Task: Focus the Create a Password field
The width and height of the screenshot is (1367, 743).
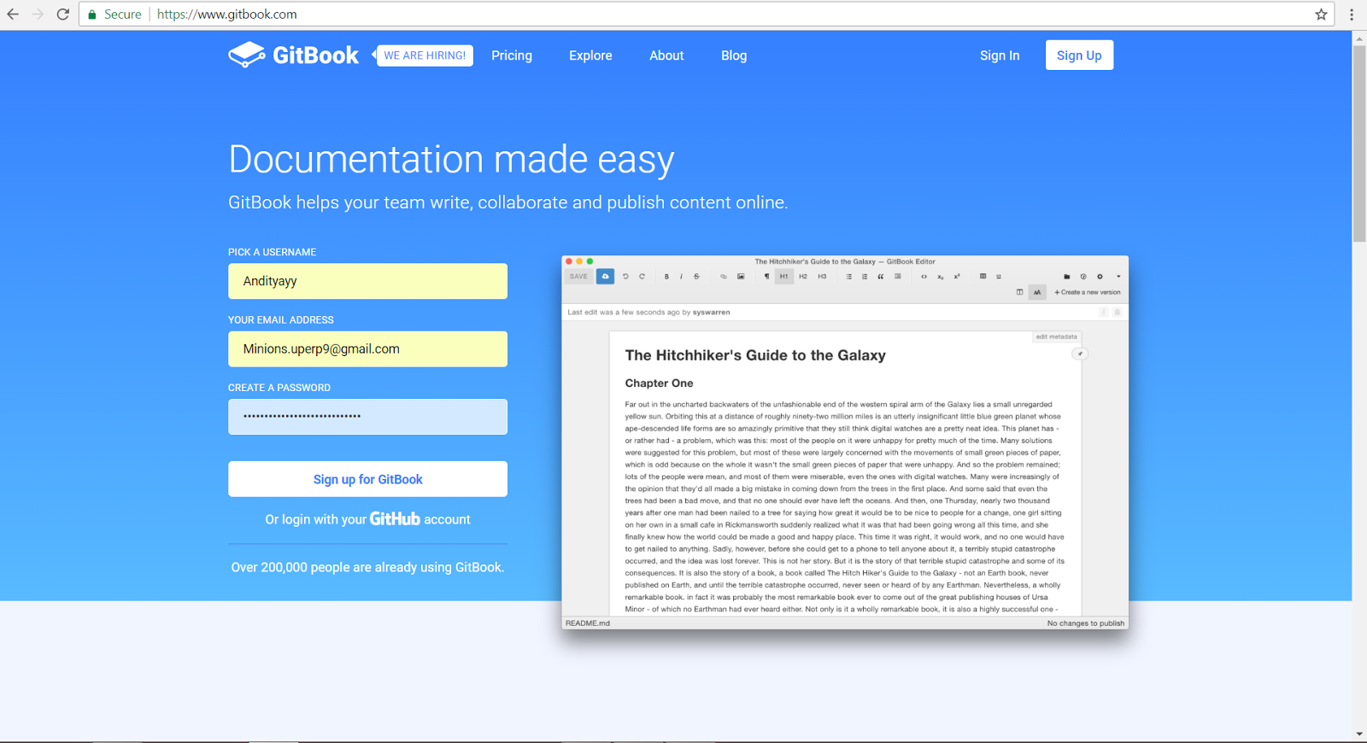Action: pyautogui.click(x=367, y=417)
